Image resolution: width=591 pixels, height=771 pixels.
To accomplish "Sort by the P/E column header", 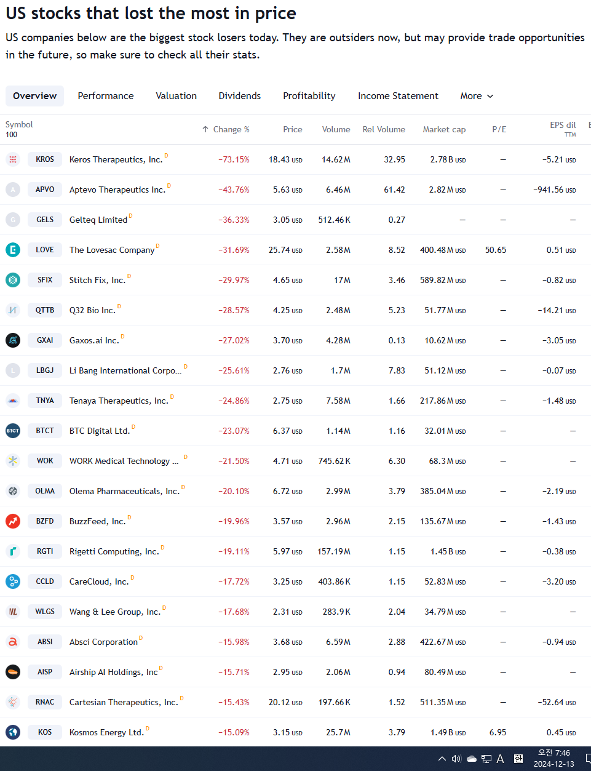I will point(499,129).
